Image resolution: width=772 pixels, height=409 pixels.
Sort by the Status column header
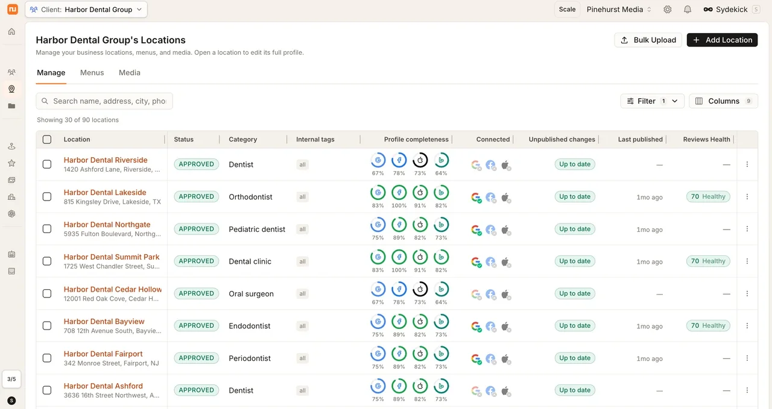tap(184, 139)
